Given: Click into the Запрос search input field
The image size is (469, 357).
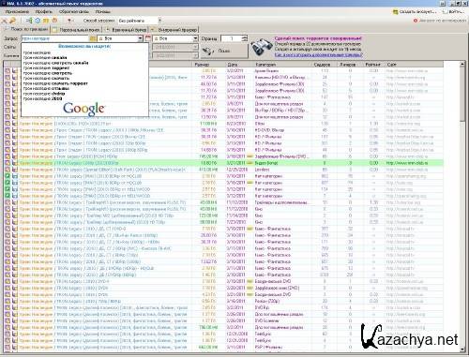Looking at the screenshot, I should click(55, 38).
